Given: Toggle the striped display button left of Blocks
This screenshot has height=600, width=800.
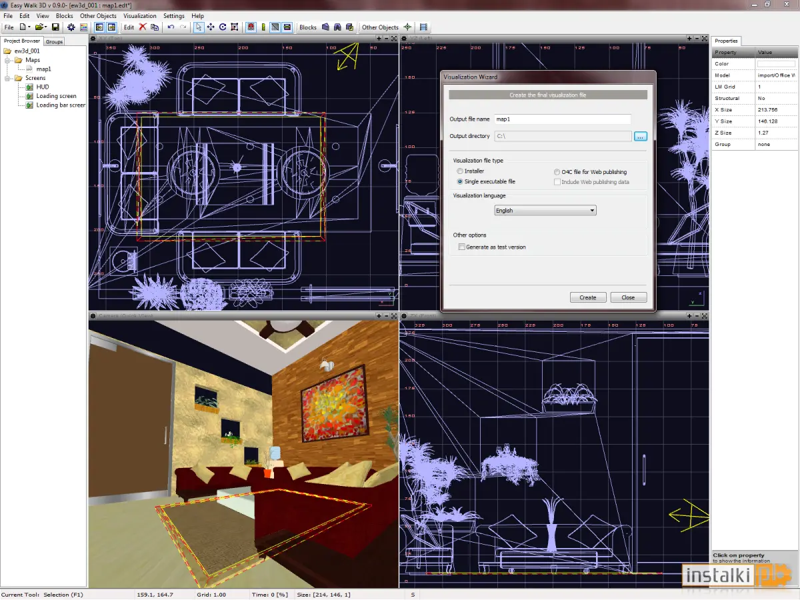Looking at the screenshot, I should tap(287, 27).
